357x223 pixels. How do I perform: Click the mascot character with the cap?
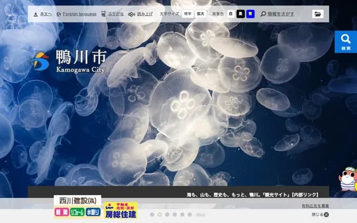tap(348, 179)
